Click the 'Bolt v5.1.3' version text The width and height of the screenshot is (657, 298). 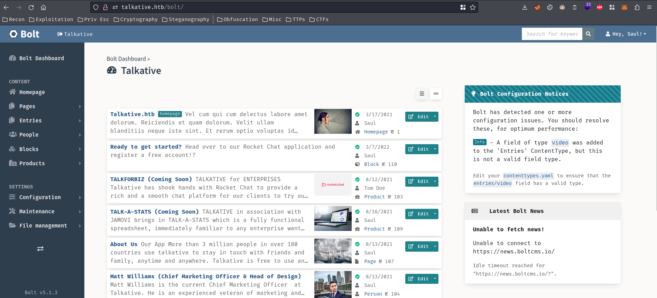click(41, 292)
